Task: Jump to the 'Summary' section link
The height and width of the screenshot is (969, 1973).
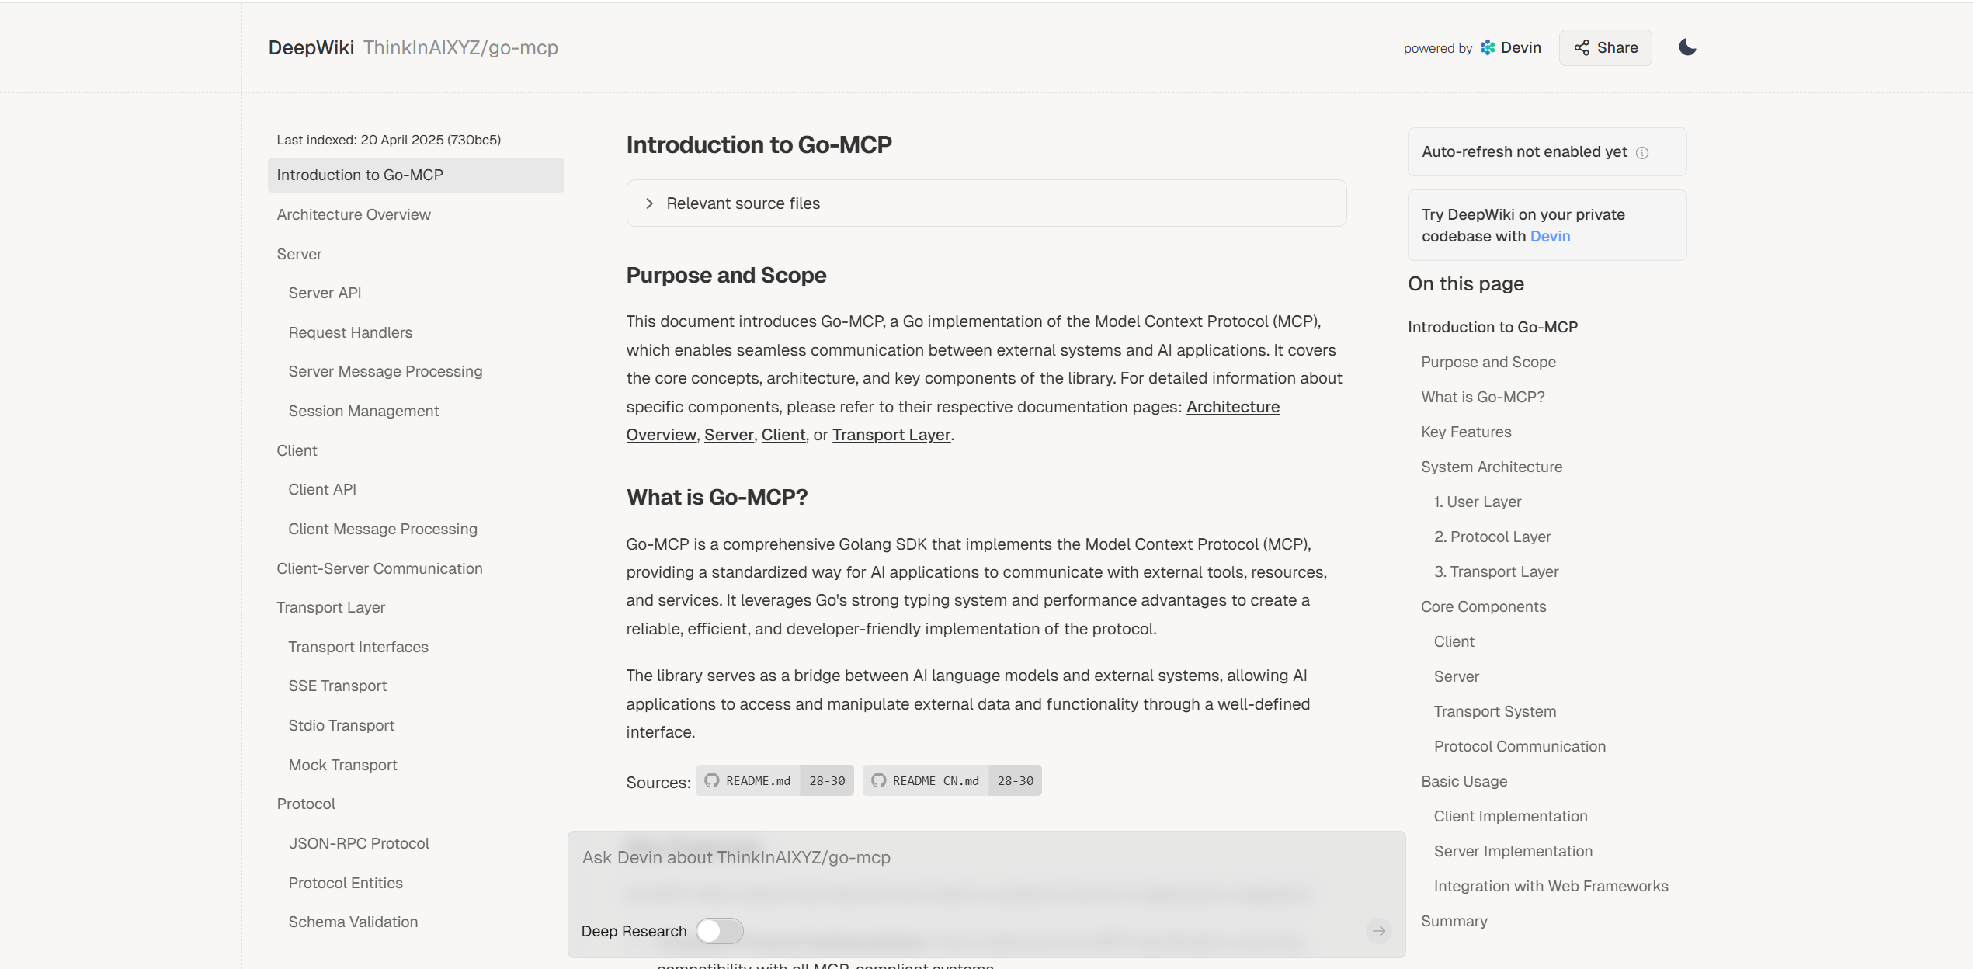Action: (1454, 921)
